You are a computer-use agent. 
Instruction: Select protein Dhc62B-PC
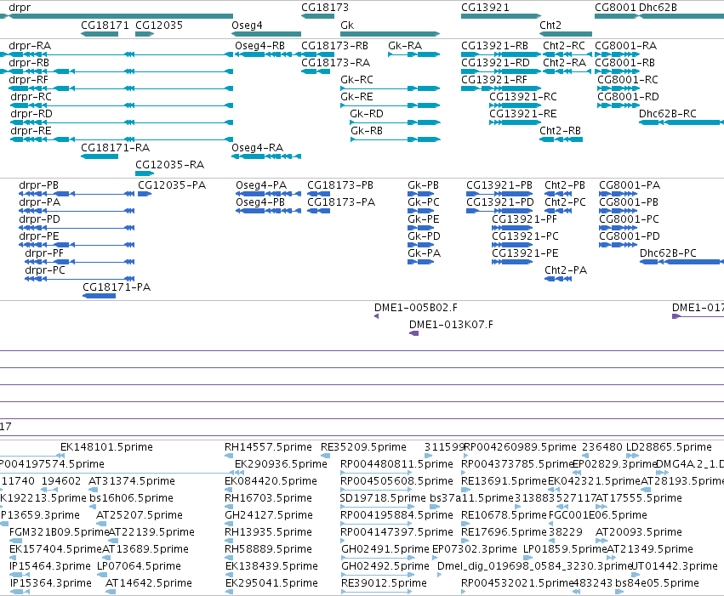point(668,253)
